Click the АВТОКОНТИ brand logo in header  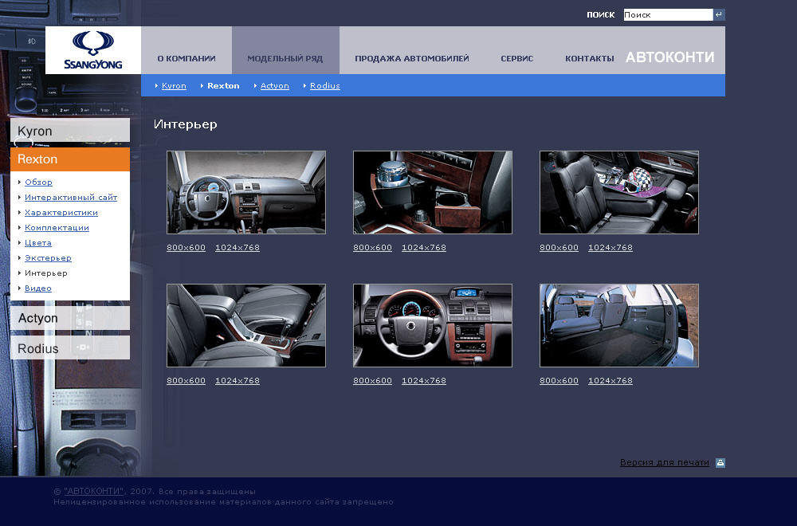(669, 57)
